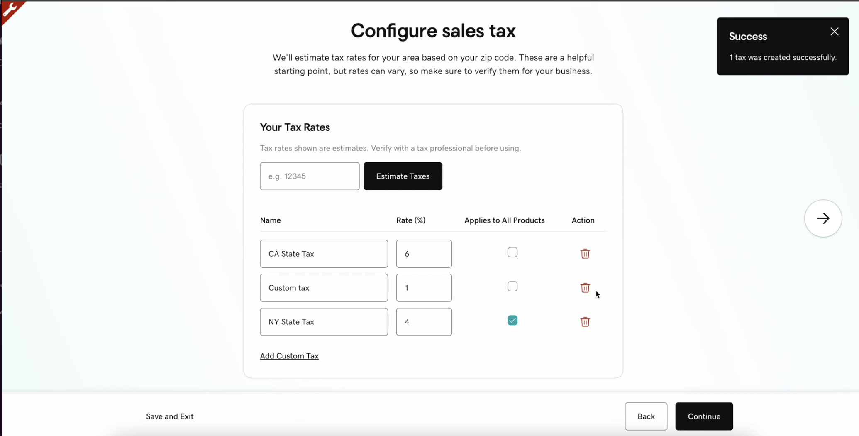Viewport: 859px width, 436px height.
Task: Check all products for Custom tax
Action: (x=512, y=286)
